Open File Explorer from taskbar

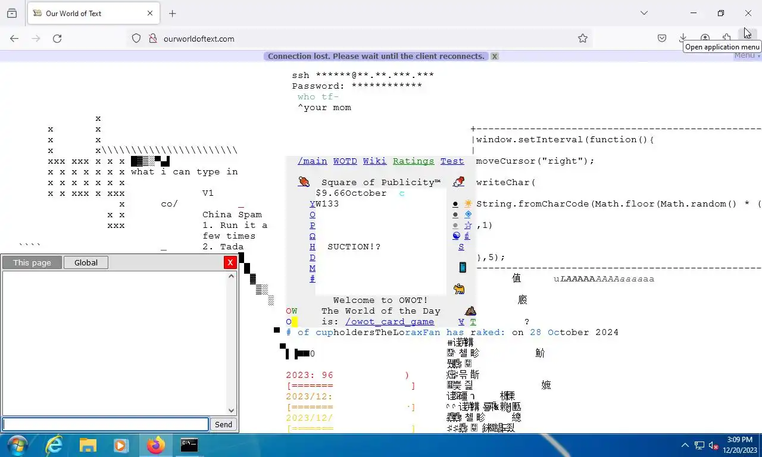[88, 445]
